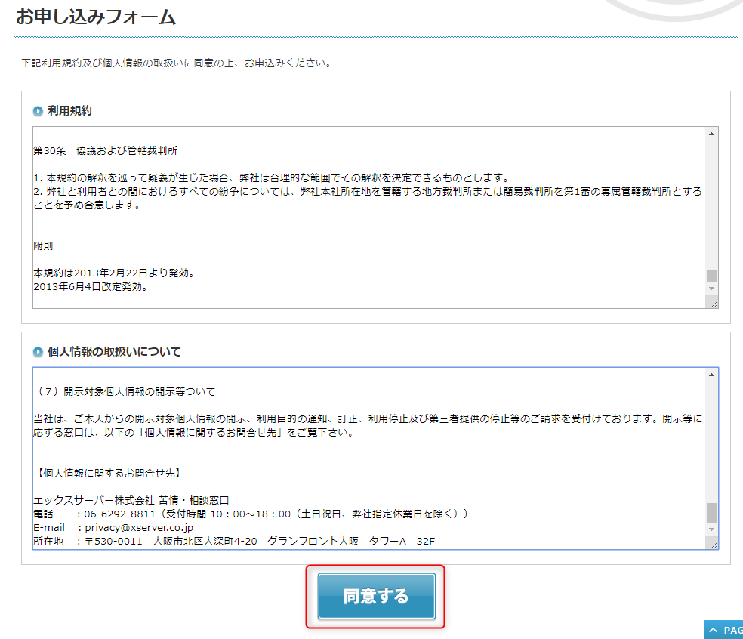
Task: Click the intro text 下記利用規約及び個人情報の取扱い
Action: pyautogui.click(x=178, y=63)
